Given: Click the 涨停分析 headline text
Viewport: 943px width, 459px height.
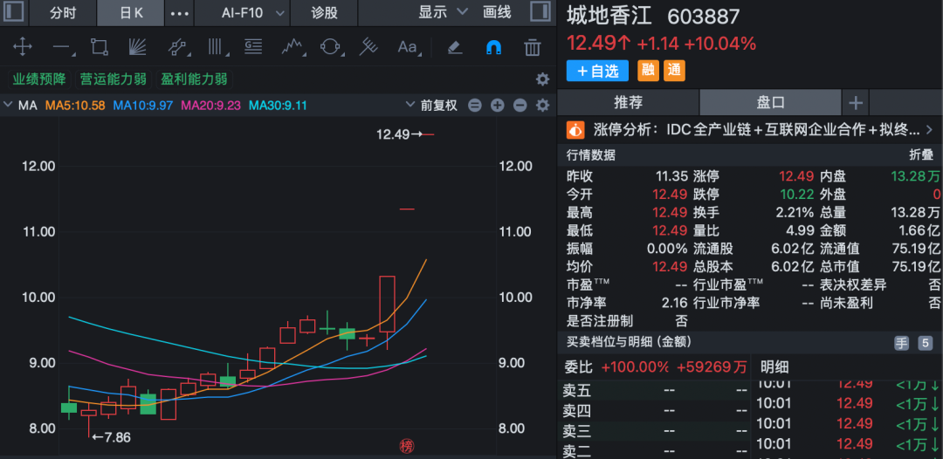Looking at the screenshot, I should (x=756, y=130).
